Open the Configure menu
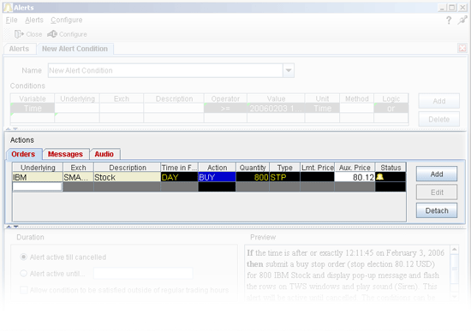The image size is (471, 331). tap(67, 21)
